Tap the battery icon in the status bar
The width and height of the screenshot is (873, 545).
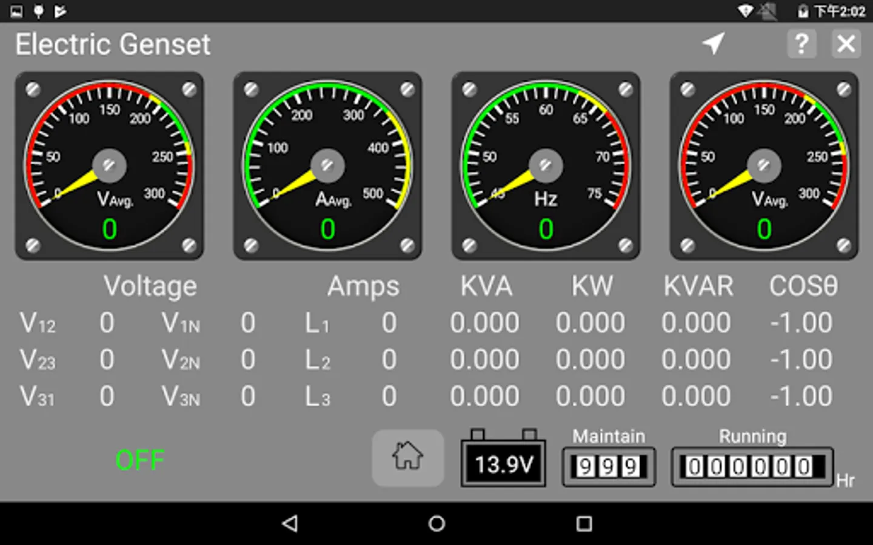pyautogui.click(x=803, y=12)
